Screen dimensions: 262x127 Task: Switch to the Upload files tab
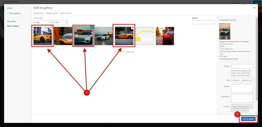tap(38, 13)
